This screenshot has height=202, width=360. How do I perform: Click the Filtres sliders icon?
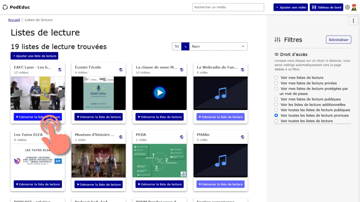(x=277, y=40)
